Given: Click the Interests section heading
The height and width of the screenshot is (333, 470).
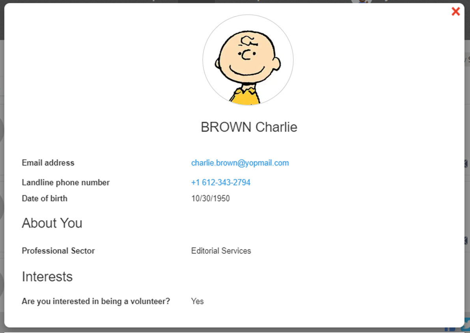Looking at the screenshot, I should 47,277.
